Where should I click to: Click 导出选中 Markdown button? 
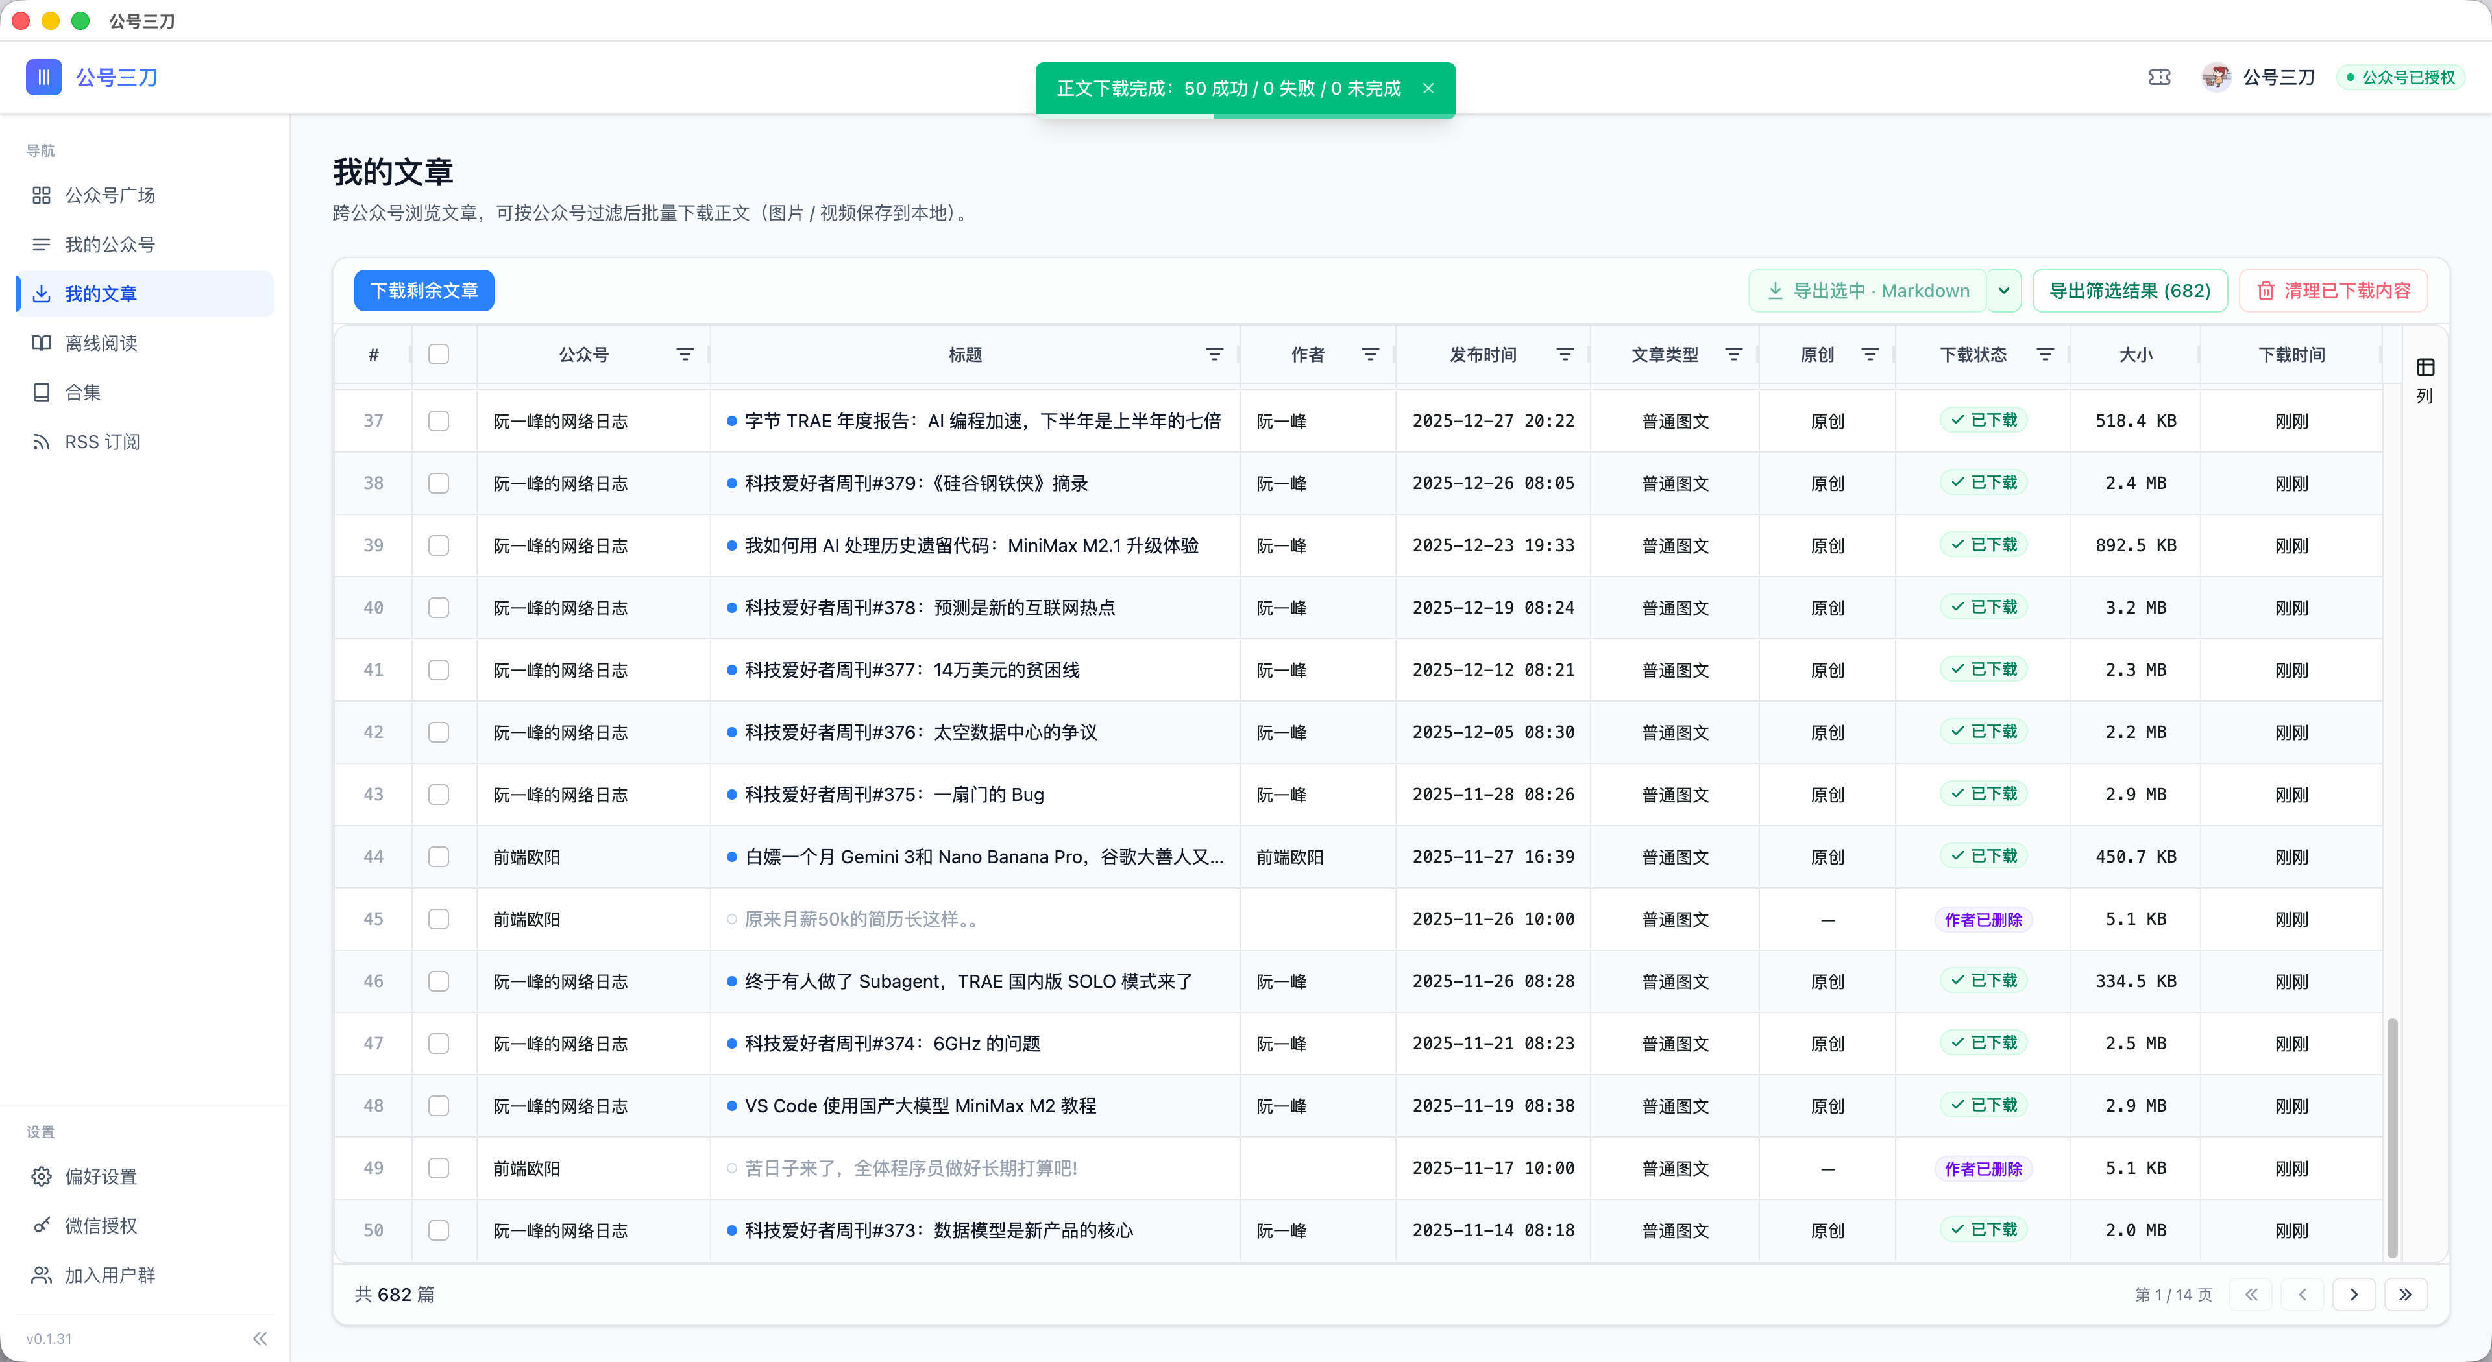tap(1867, 290)
